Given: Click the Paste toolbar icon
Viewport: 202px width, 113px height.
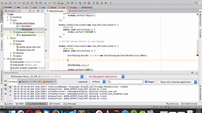Looking at the screenshot, I should 32,3.
